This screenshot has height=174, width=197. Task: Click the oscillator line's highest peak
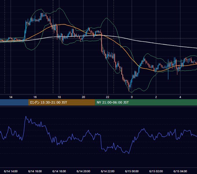[26, 116]
